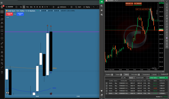Image resolution: width=169 pixels, height=99 pixels.
Task: Open the cTrader green trade panel icon
Action: [101, 2]
